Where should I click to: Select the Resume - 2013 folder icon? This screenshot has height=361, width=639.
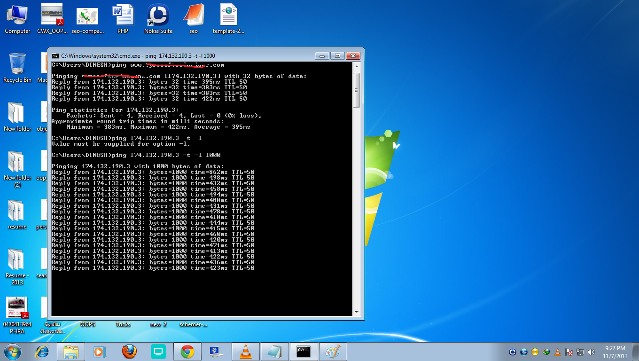[17, 267]
